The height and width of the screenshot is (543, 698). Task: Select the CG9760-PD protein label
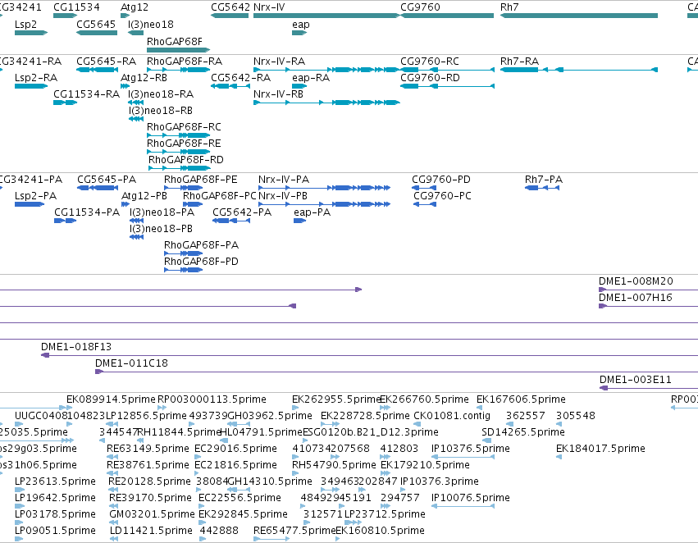[x=440, y=180]
